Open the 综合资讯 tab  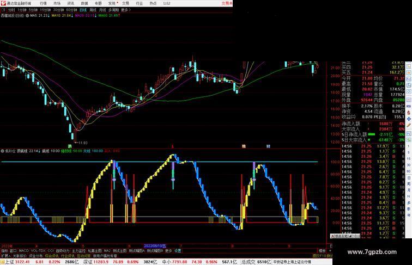click(x=52, y=256)
